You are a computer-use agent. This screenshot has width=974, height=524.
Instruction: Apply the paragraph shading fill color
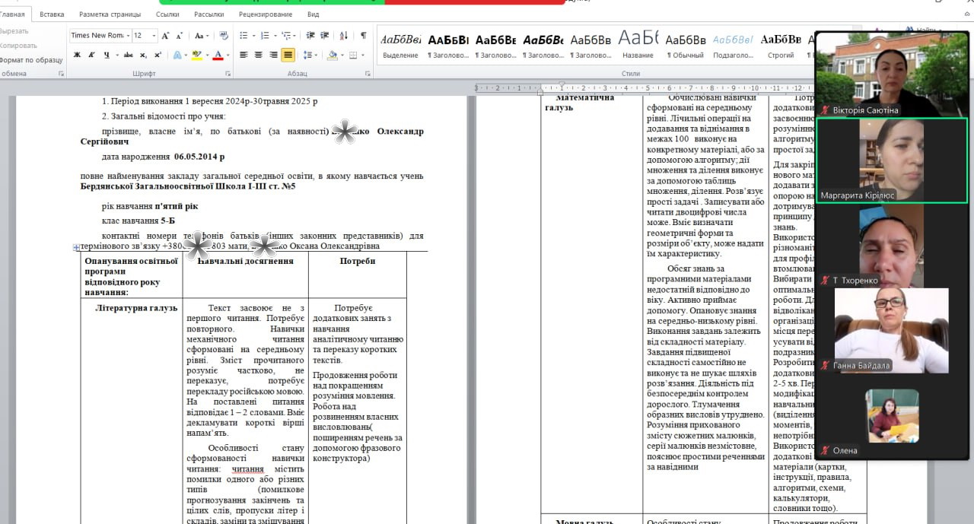[332, 55]
